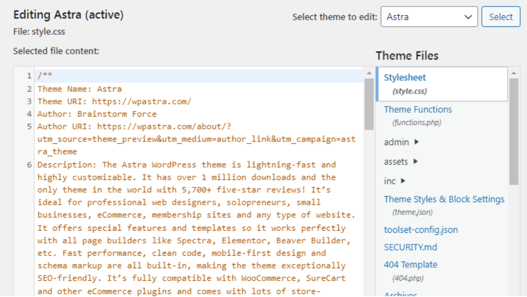The image size is (527, 297).
Task: Click line number 5 in the gutter
Action: coord(29,126)
